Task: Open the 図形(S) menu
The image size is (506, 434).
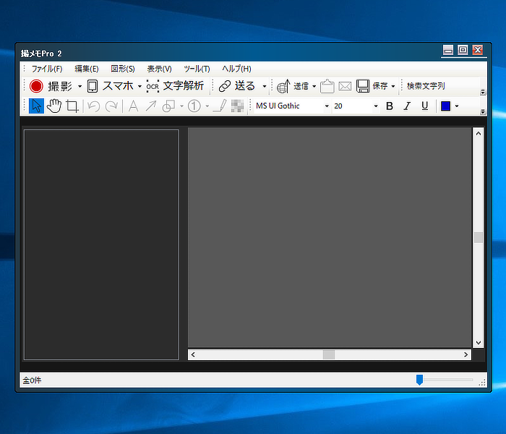Action: tap(123, 69)
